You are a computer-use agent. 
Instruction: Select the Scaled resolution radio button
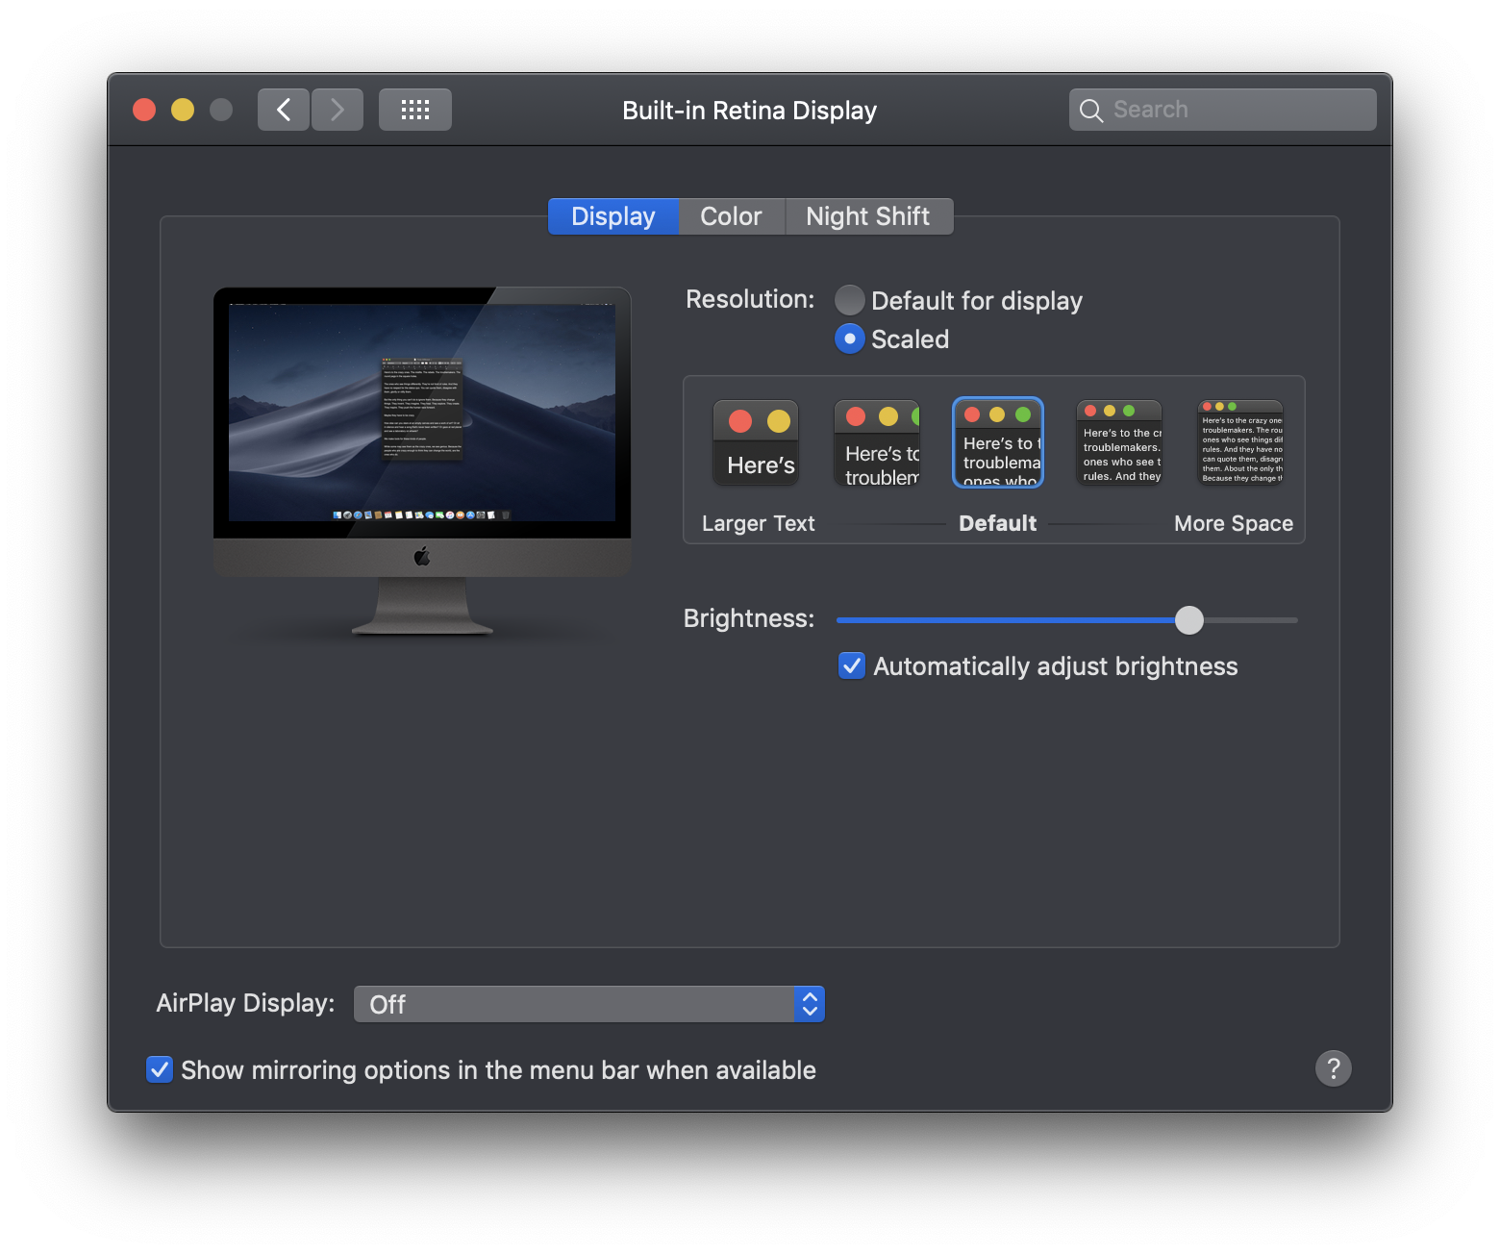coord(849,339)
